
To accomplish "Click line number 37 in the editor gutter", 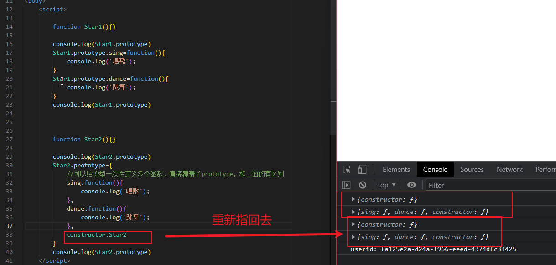I will pos(10,226).
